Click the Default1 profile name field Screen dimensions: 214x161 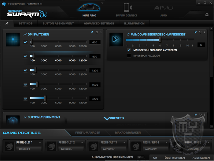pyautogui.click(x=29, y=149)
